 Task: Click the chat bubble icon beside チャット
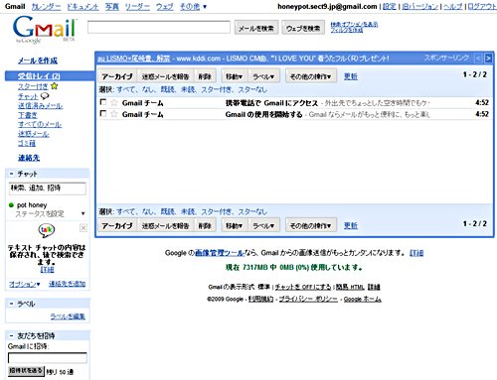[45, 96]
